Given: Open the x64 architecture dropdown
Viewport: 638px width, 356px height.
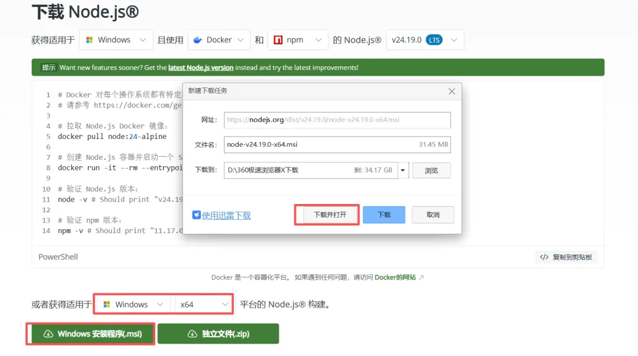Looking at the screenshot, I should coord(203,305).
